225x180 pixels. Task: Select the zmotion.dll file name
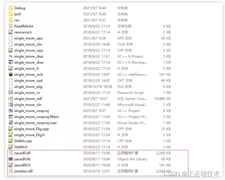[x=23, y=171]
